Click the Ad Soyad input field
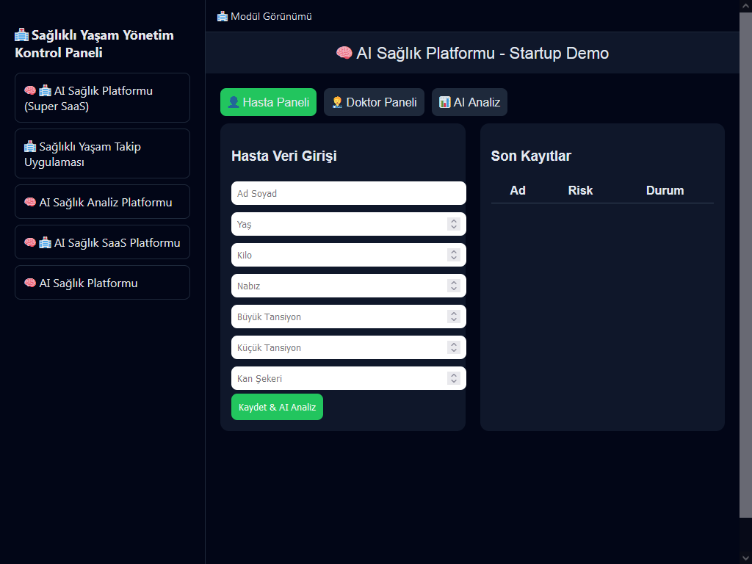The image size is (752, 564). pos(348,193)
